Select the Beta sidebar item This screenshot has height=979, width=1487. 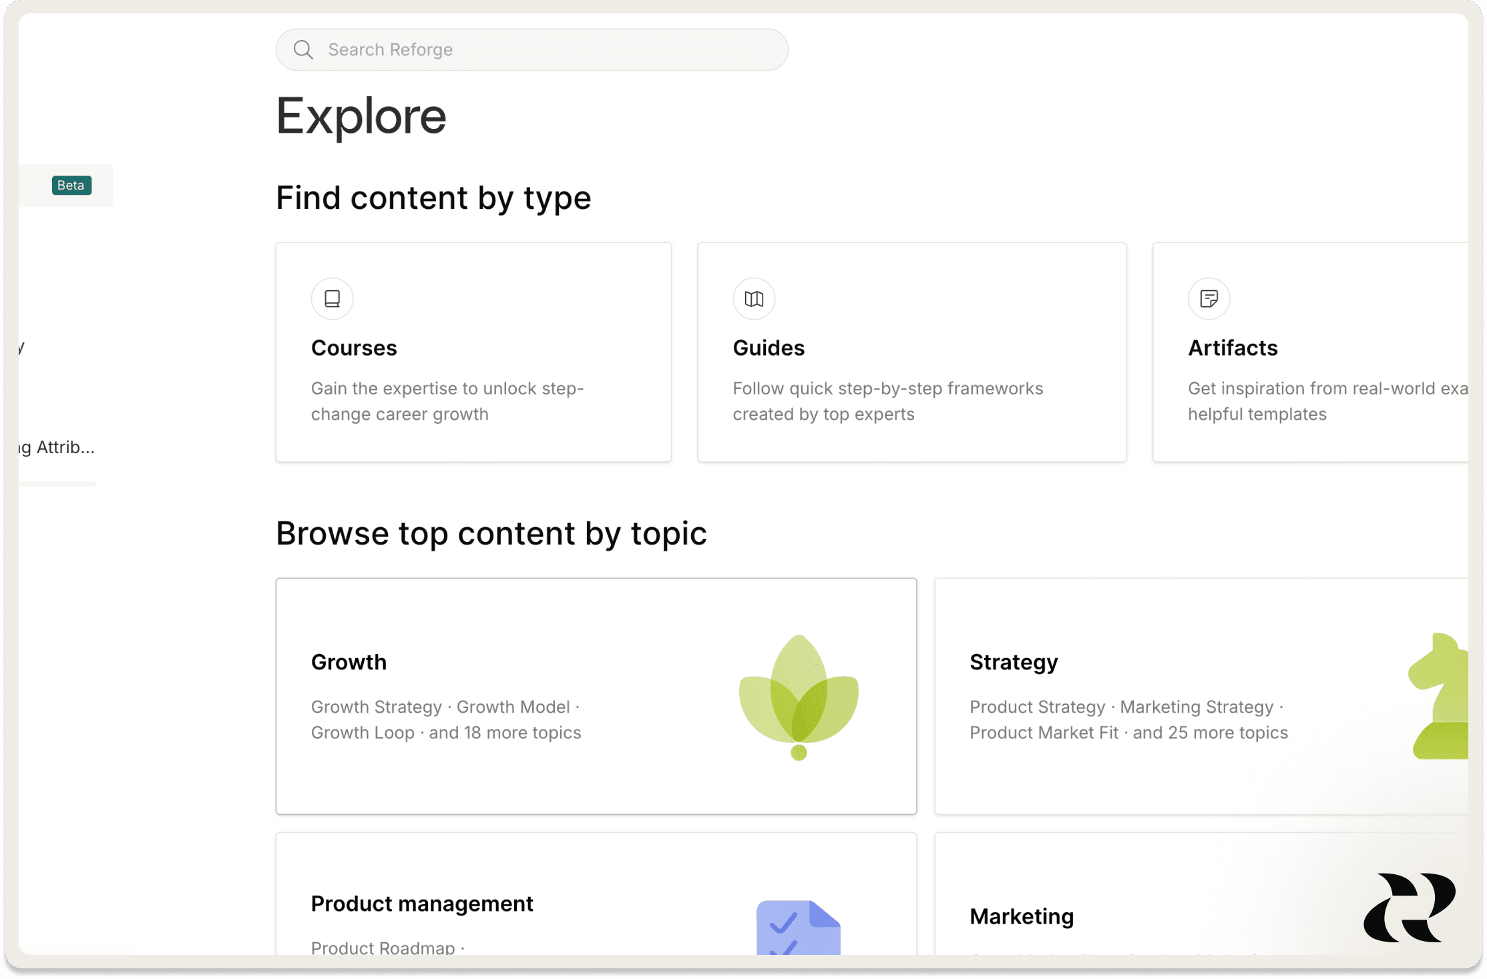(x=67, y=186)
